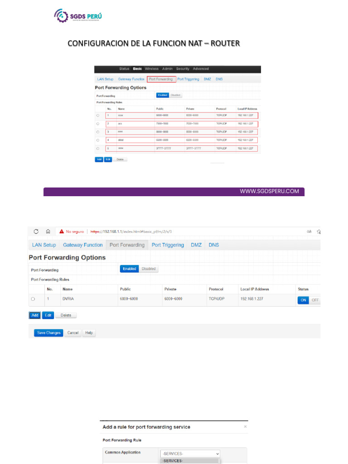Click the 7000~7000 Public port cell
Image resolution: width=348 pixels, height=464 pixels.
point(162,124)
